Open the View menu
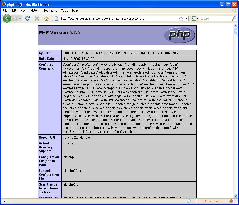The image size is (239, 205). (x=23, y=11)
